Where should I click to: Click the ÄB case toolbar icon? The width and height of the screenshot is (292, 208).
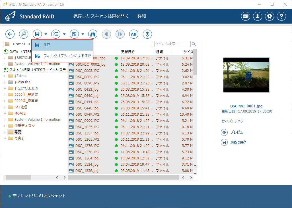click(x=134, y=34)
